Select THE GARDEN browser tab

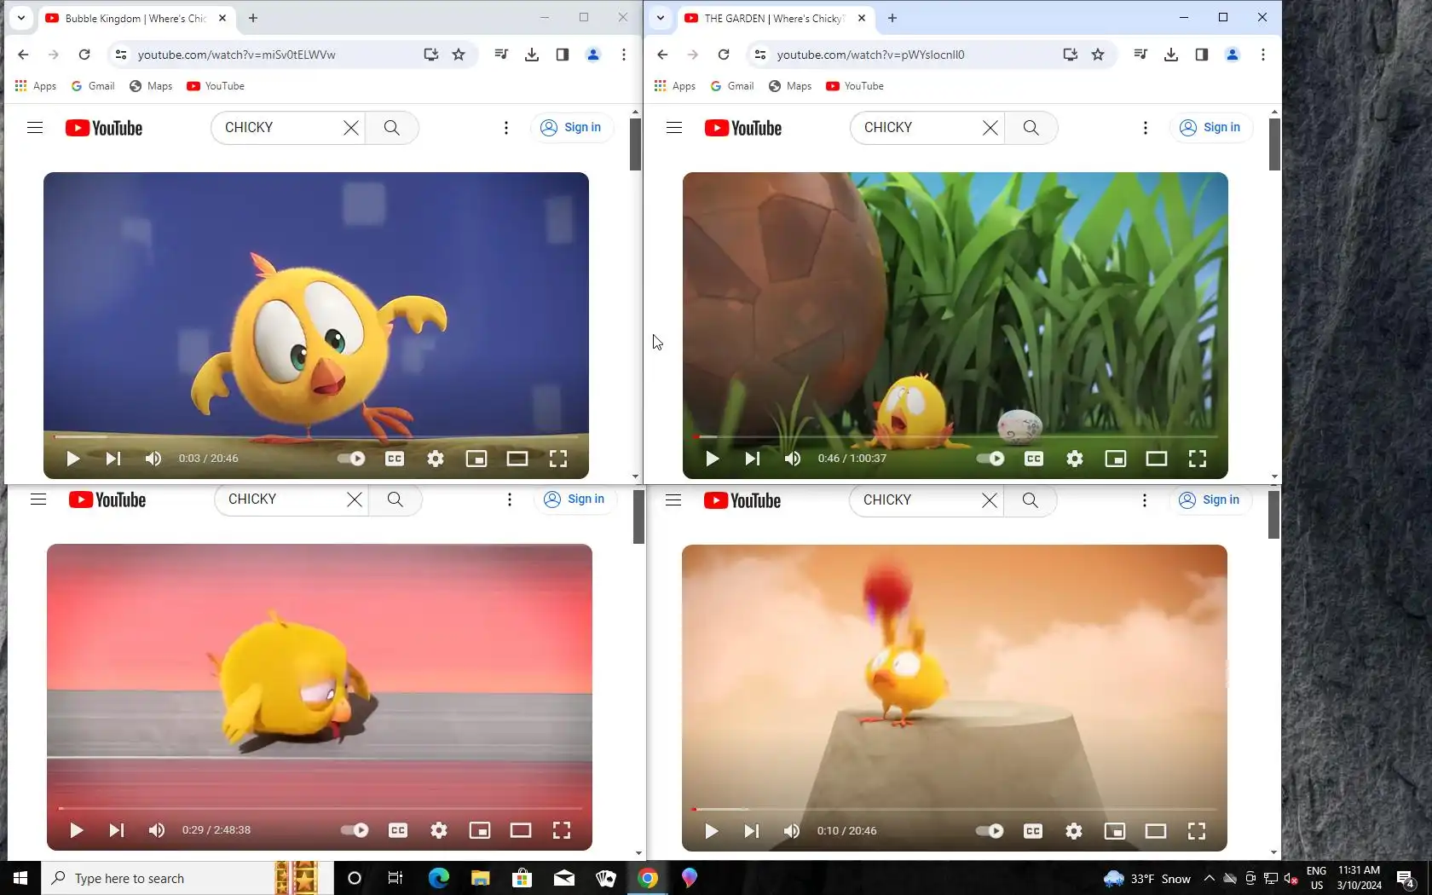pyautogui.click(x=776, y=18)
